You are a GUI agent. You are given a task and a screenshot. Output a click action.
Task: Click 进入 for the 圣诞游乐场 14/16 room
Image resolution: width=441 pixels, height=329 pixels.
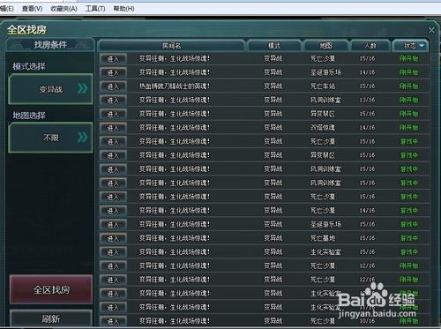pyautogui.click(x=113, y=72)
